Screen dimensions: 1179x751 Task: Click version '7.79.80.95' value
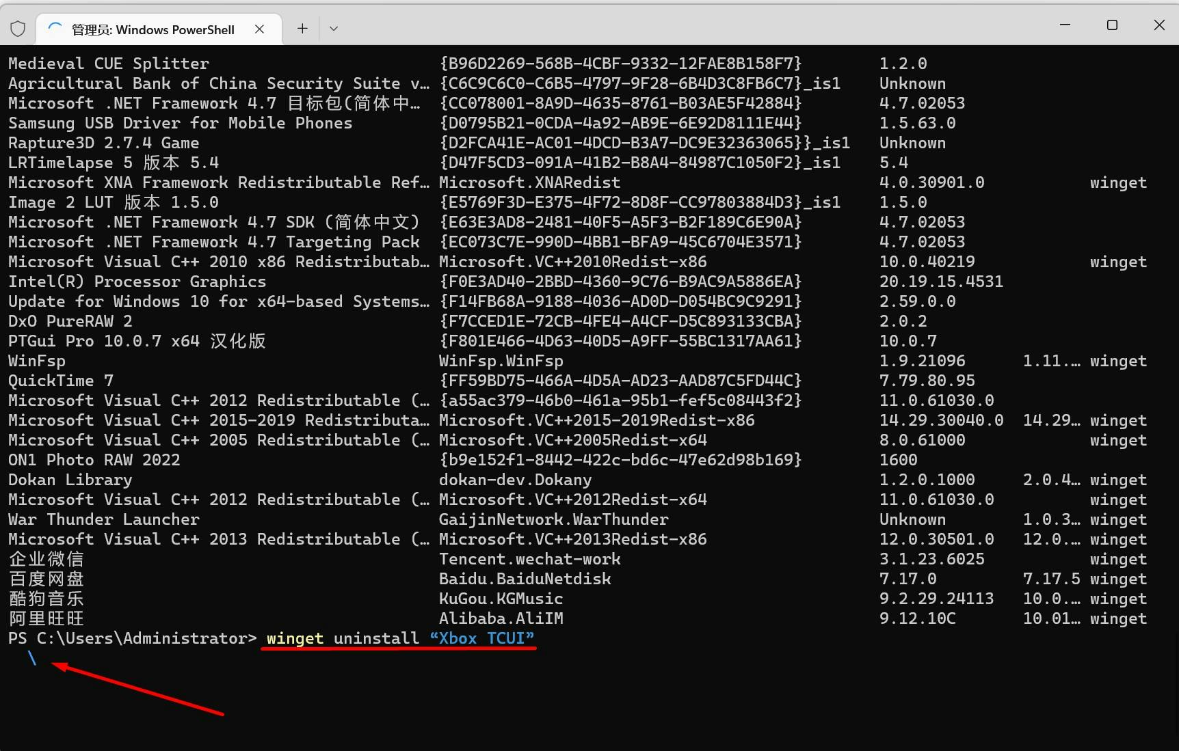coord(927,381)
